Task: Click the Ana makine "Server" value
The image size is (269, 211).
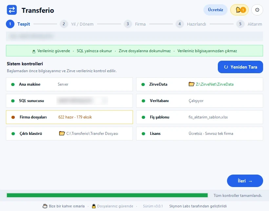Action: click(x=63, y=84)
